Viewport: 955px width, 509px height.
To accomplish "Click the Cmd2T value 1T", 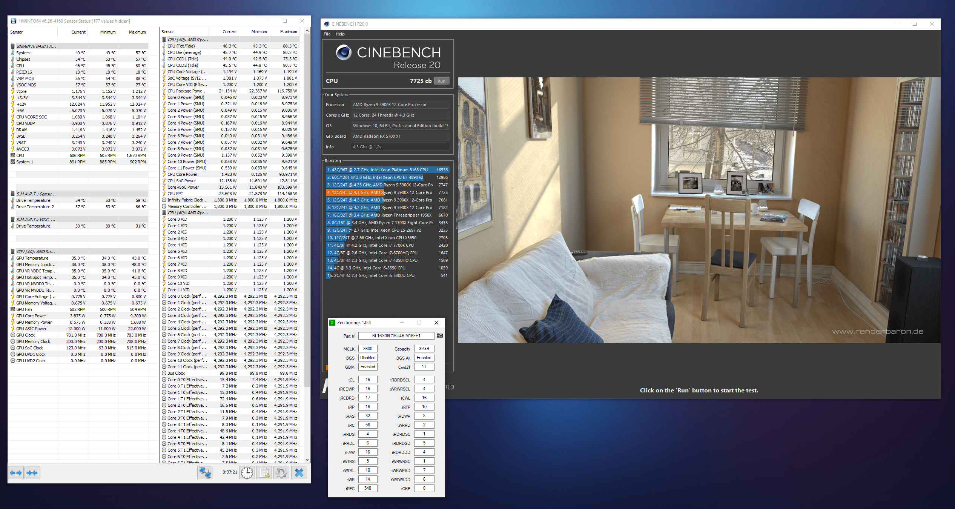I will [424, 367].
